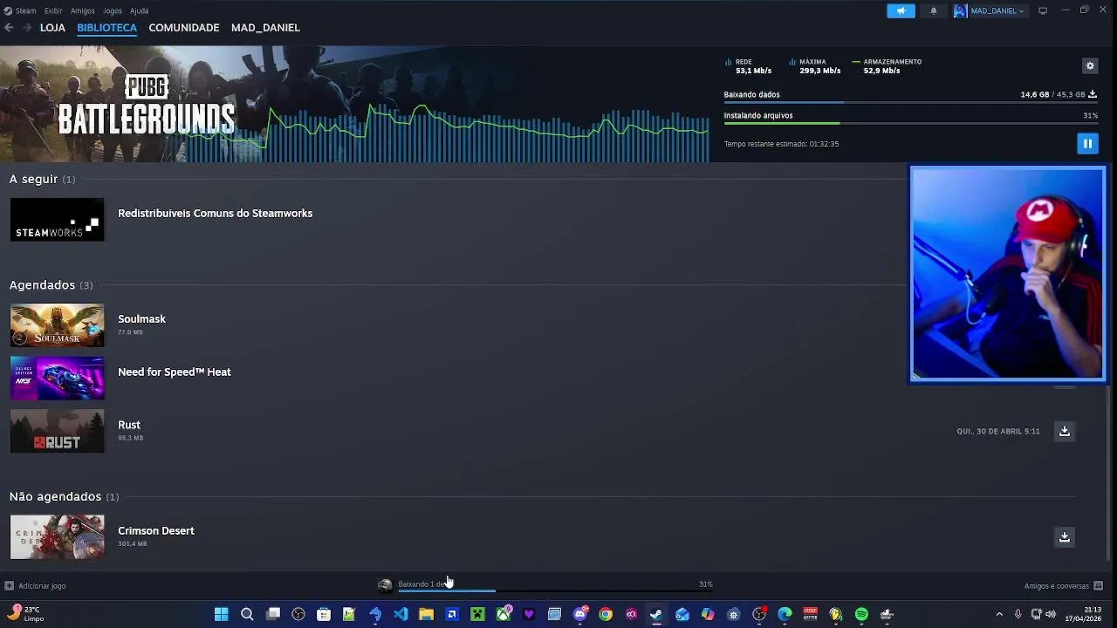Switch to the BIBLIOTECA tab
The width and height of the screenshot is (1117, 628).
pyautogui.click(x=106, y=28)
